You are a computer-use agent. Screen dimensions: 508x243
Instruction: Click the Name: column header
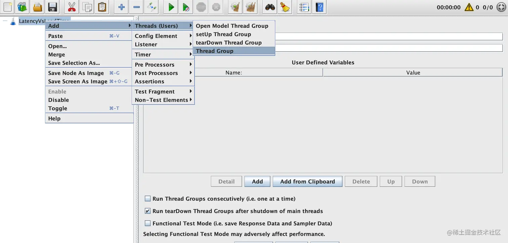pyautogui.click(x=233, y=73)
